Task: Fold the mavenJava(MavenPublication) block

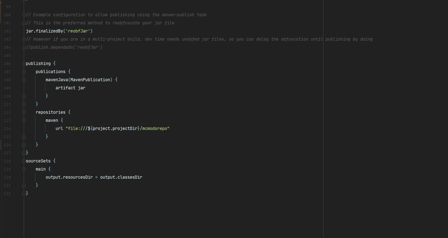Action: coord(24,80)
